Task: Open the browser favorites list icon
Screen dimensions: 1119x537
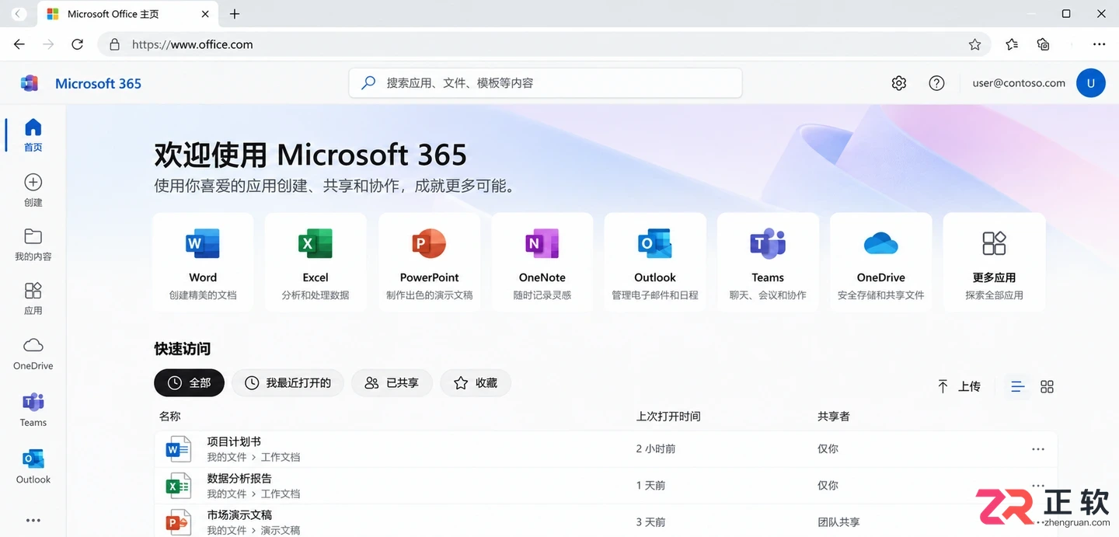Action: 1012,44
